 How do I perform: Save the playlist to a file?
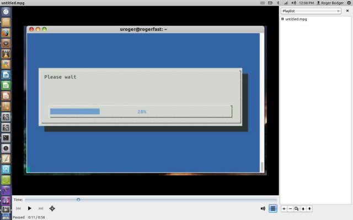297,209
